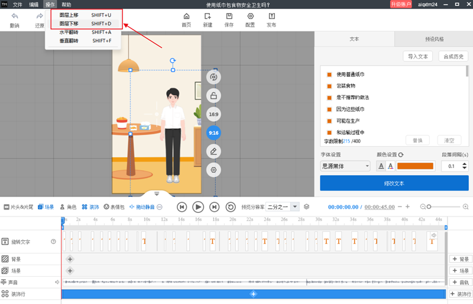Click the paragraph interval stepper arrows
473x304 pixels.
click(464, 166)
